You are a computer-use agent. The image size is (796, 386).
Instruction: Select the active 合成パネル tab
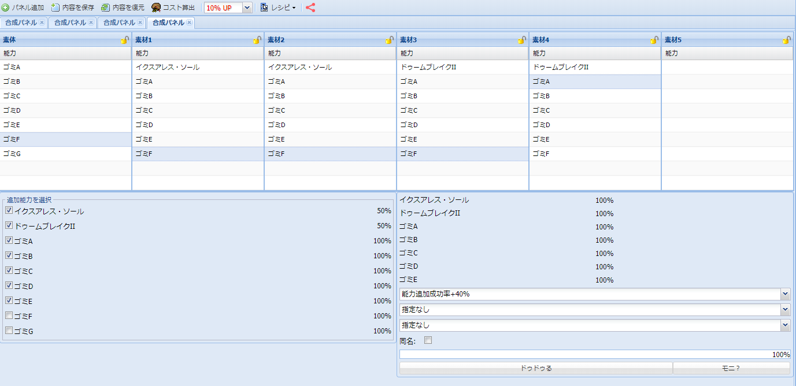coord(168,23)
